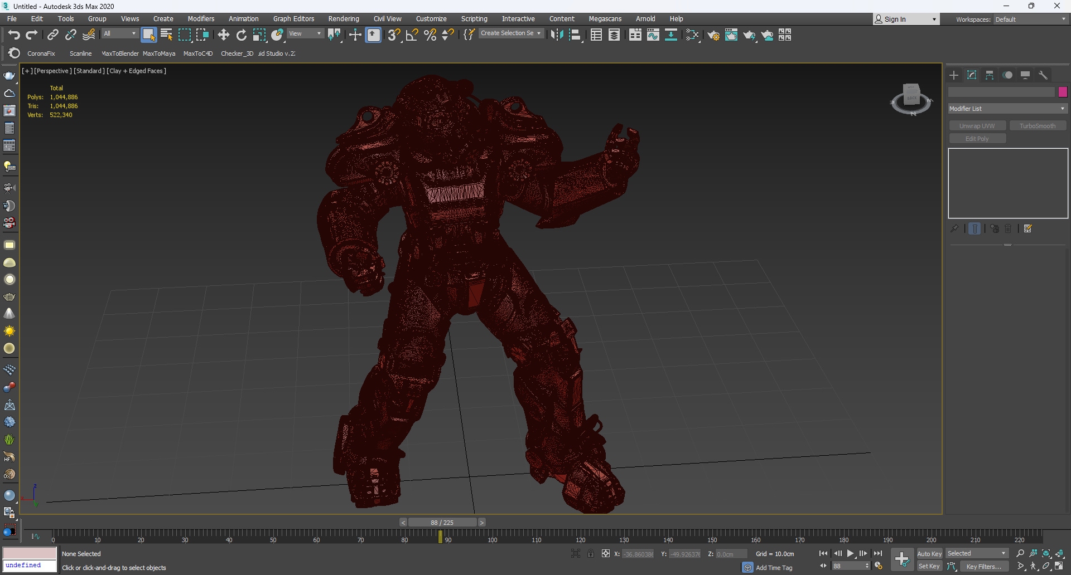
Task: Toggle the 3D Snaps button
Action: tap(394, 35)
